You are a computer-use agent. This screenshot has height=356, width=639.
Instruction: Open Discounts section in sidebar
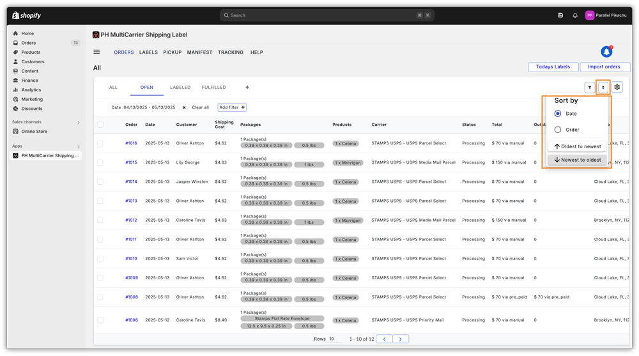tap(32, 109)
